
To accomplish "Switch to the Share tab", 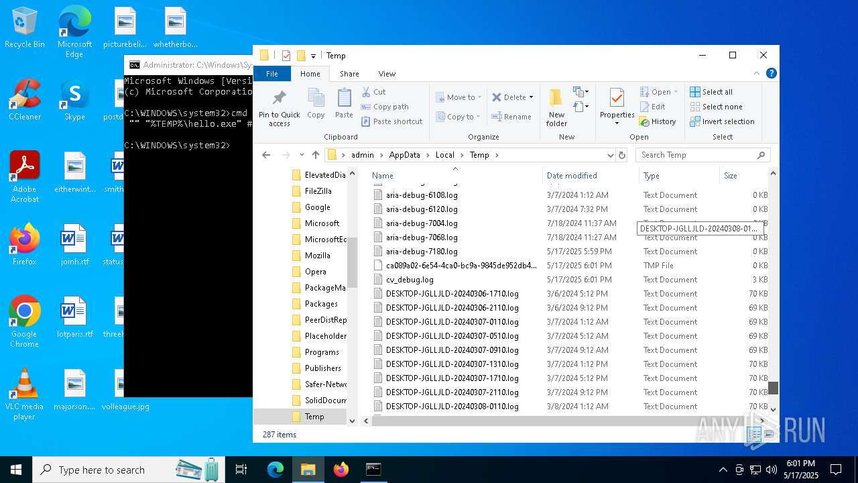I will tap(349, 74).
